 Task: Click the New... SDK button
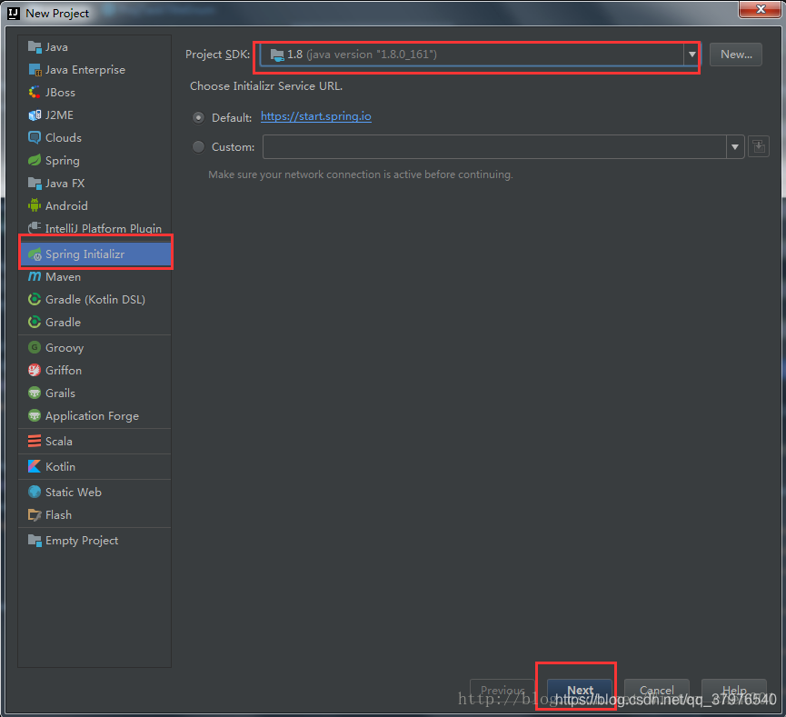[x=736, y=55]
